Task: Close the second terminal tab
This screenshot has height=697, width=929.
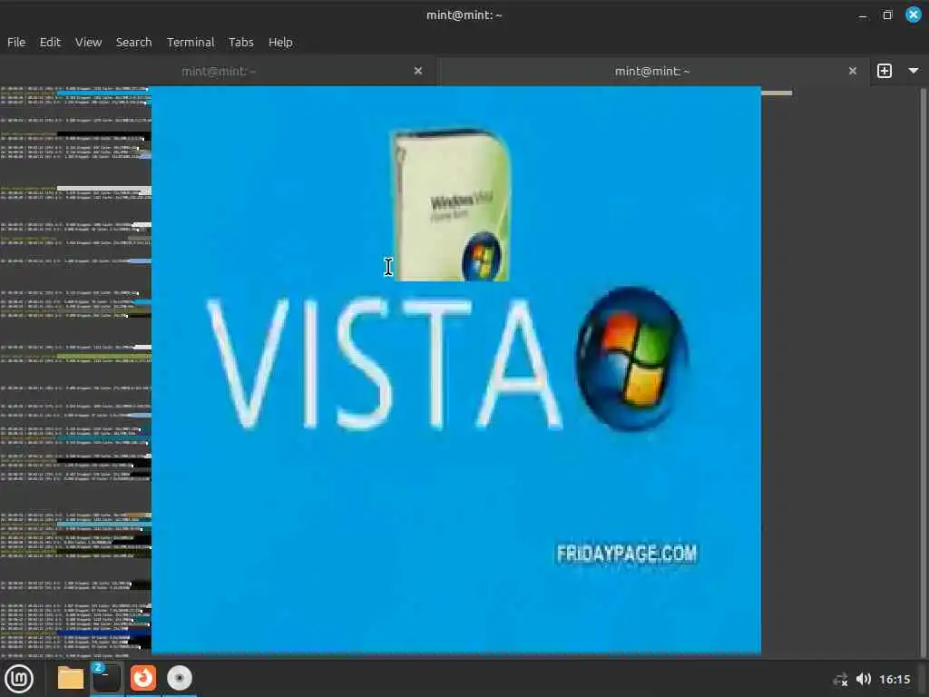Action: pyautogui.click(x=853, y=71)
